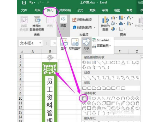Open the undo history dropdown arrow

(35, 3)
